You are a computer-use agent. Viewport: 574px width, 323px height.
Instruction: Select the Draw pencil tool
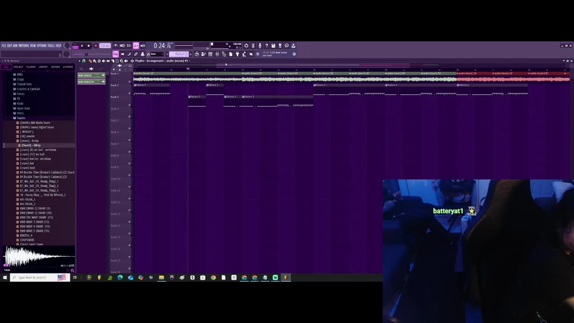[90, 61]
